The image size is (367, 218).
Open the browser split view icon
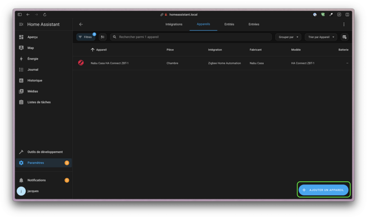[347, 15]
